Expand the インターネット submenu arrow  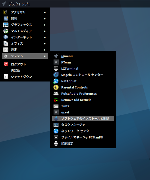click(x=45, y=37)
